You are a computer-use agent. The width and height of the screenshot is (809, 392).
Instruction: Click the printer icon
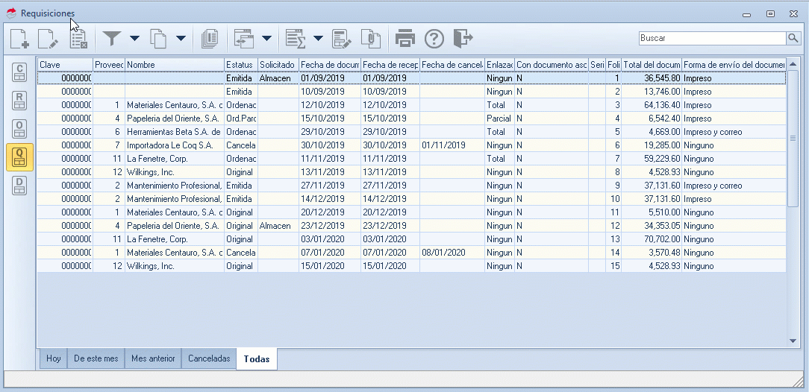pos(404,38)
